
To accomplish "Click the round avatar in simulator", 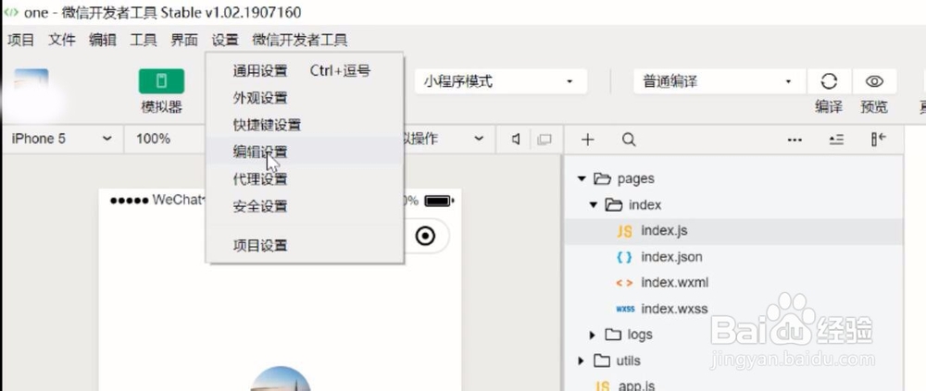I will (281, 379).
